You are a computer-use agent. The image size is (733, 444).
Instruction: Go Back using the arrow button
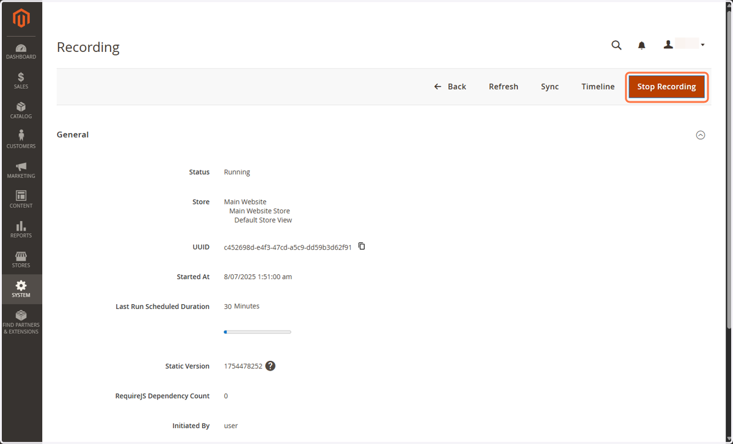tap(450, 87)
